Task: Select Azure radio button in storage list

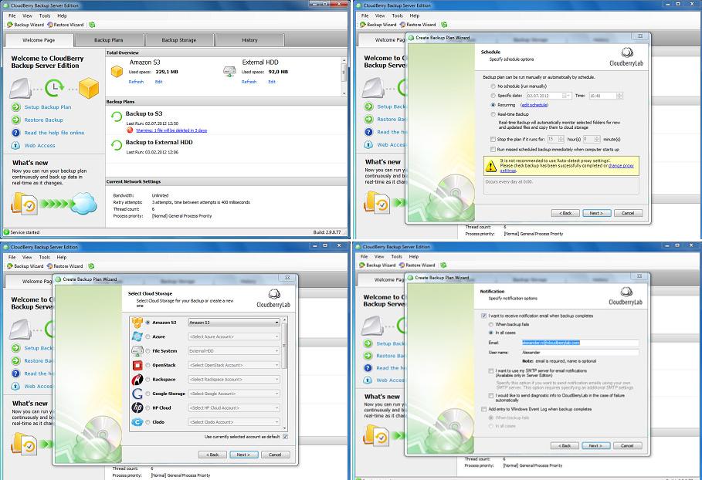Action: click(148, 336)
